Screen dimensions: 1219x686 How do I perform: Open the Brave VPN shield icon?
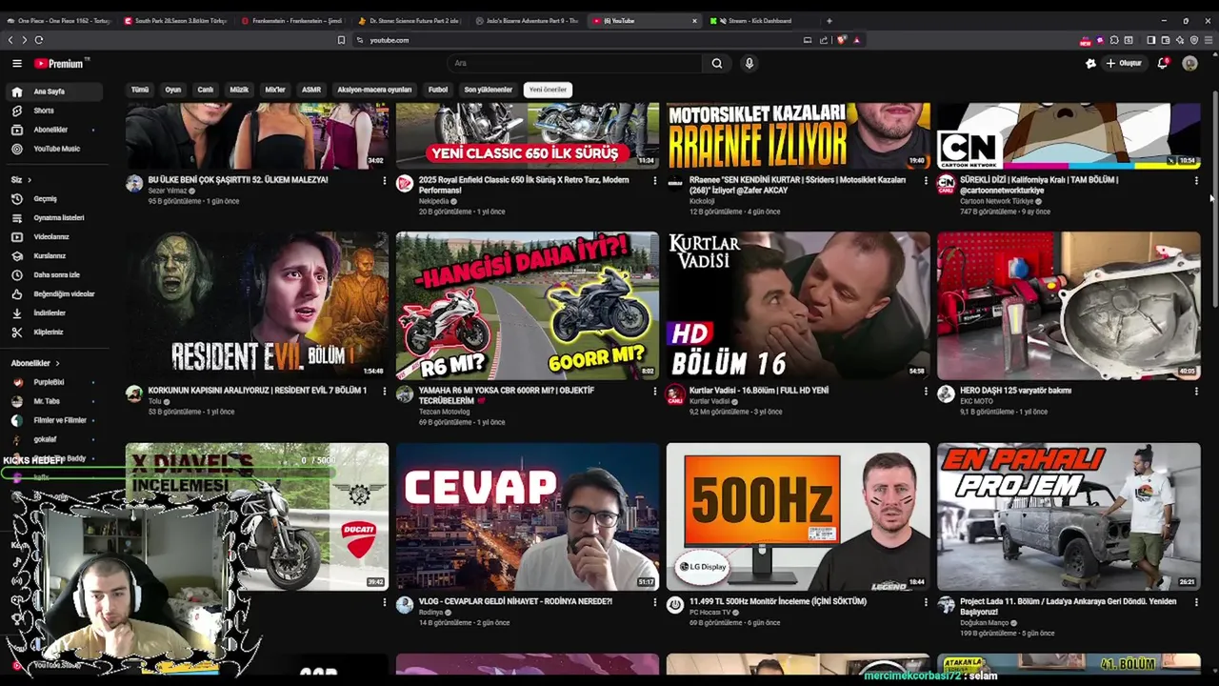tap(1193, 40)
